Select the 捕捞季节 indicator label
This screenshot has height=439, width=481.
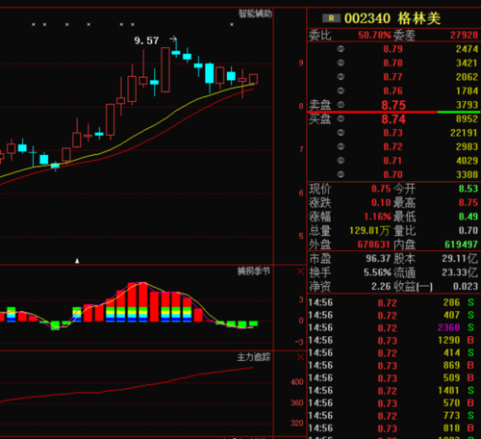click(x=254, y=271)
